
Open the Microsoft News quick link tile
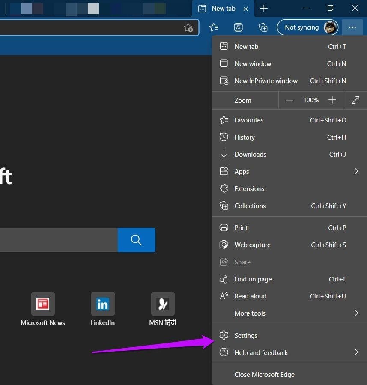[x=43, y=309]
